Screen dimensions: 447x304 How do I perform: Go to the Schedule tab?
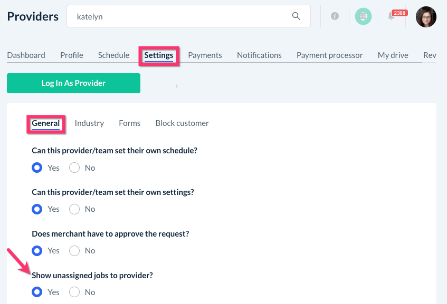[113, 55]
